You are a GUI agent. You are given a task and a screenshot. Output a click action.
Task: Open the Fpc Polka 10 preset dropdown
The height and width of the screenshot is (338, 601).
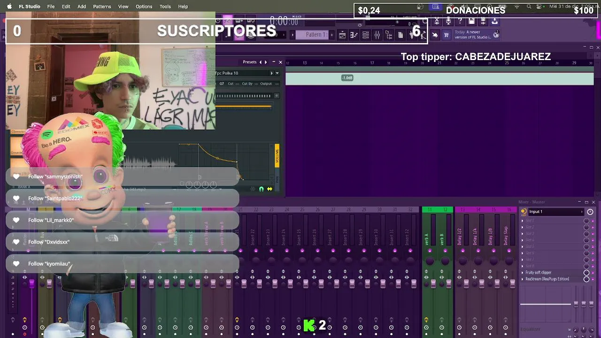[277, 73]
